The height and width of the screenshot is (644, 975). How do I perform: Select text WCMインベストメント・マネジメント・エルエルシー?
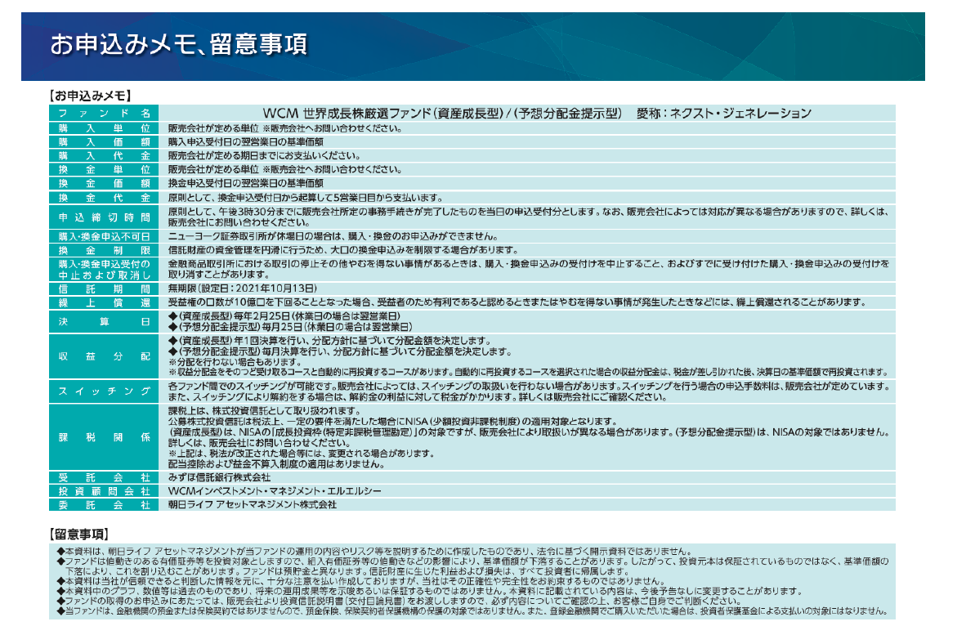275,491
